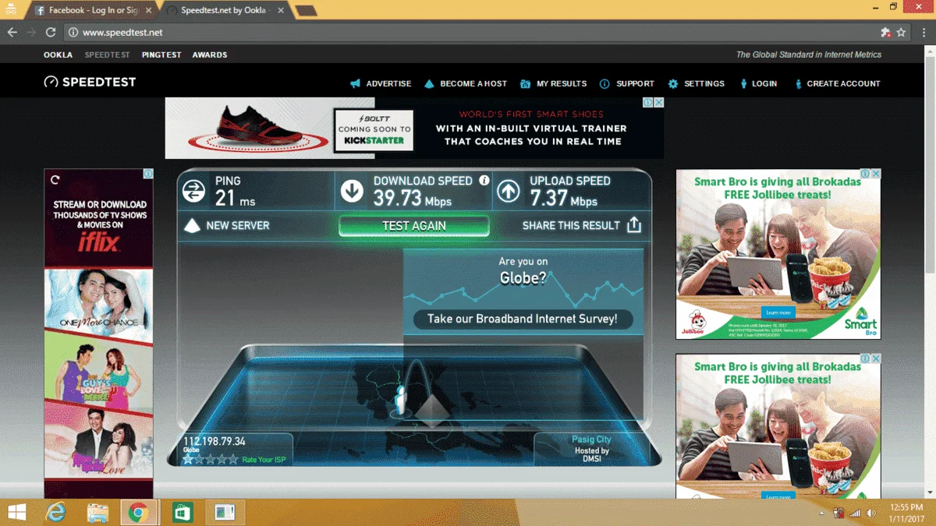Click the Login person icon
Viewport: 936px width, 526px height.
tap(743, 83)
